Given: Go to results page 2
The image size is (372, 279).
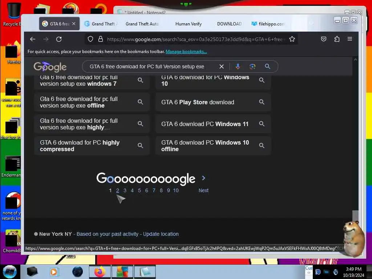Looking at the screenshot, I should (x=118, y=190).
